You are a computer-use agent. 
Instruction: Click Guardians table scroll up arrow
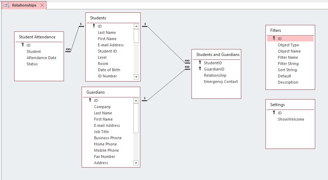point(136,101)
